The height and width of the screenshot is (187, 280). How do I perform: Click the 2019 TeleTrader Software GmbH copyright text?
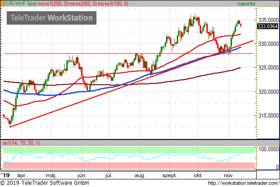pos(44,183)
